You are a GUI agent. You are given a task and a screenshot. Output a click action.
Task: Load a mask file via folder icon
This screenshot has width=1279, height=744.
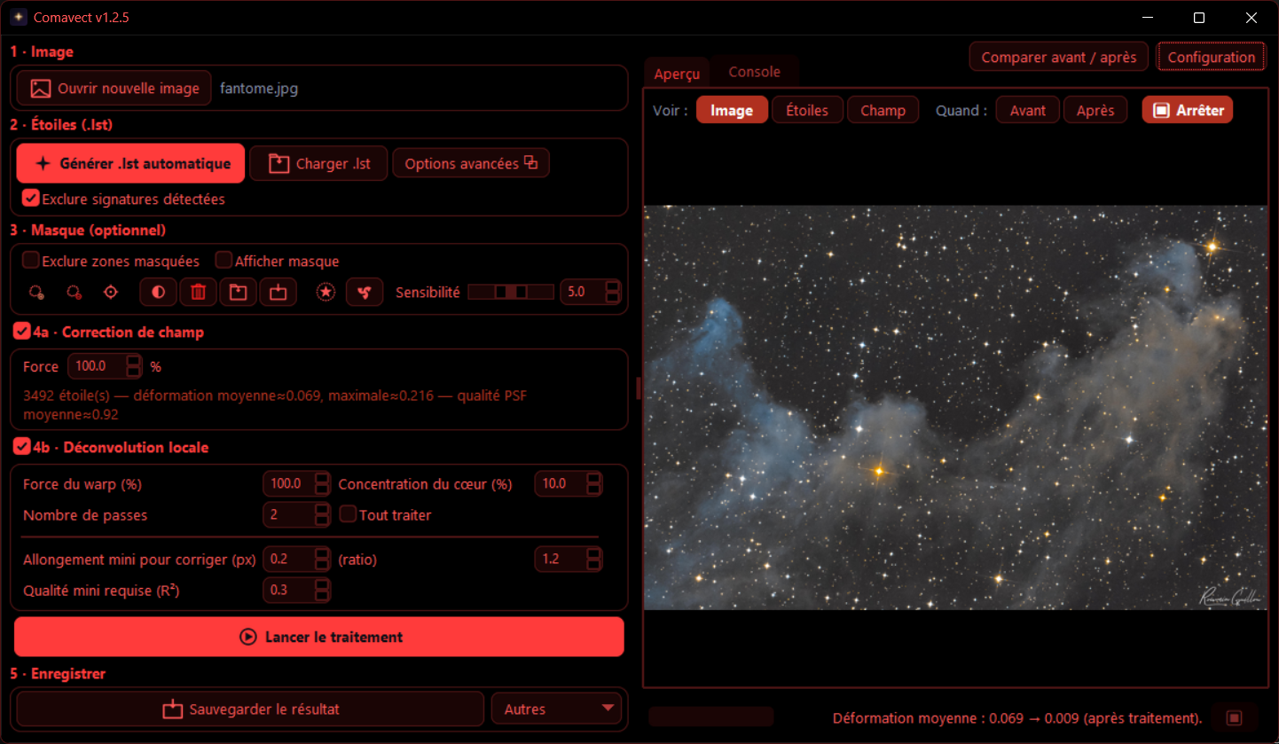tap(239, 292)
